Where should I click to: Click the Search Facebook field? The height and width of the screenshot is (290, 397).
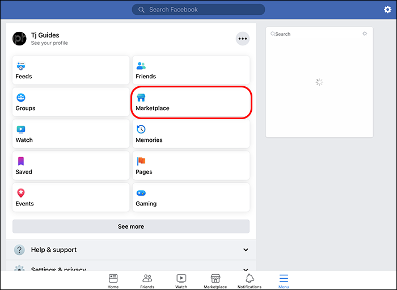[x=198, y=10]
